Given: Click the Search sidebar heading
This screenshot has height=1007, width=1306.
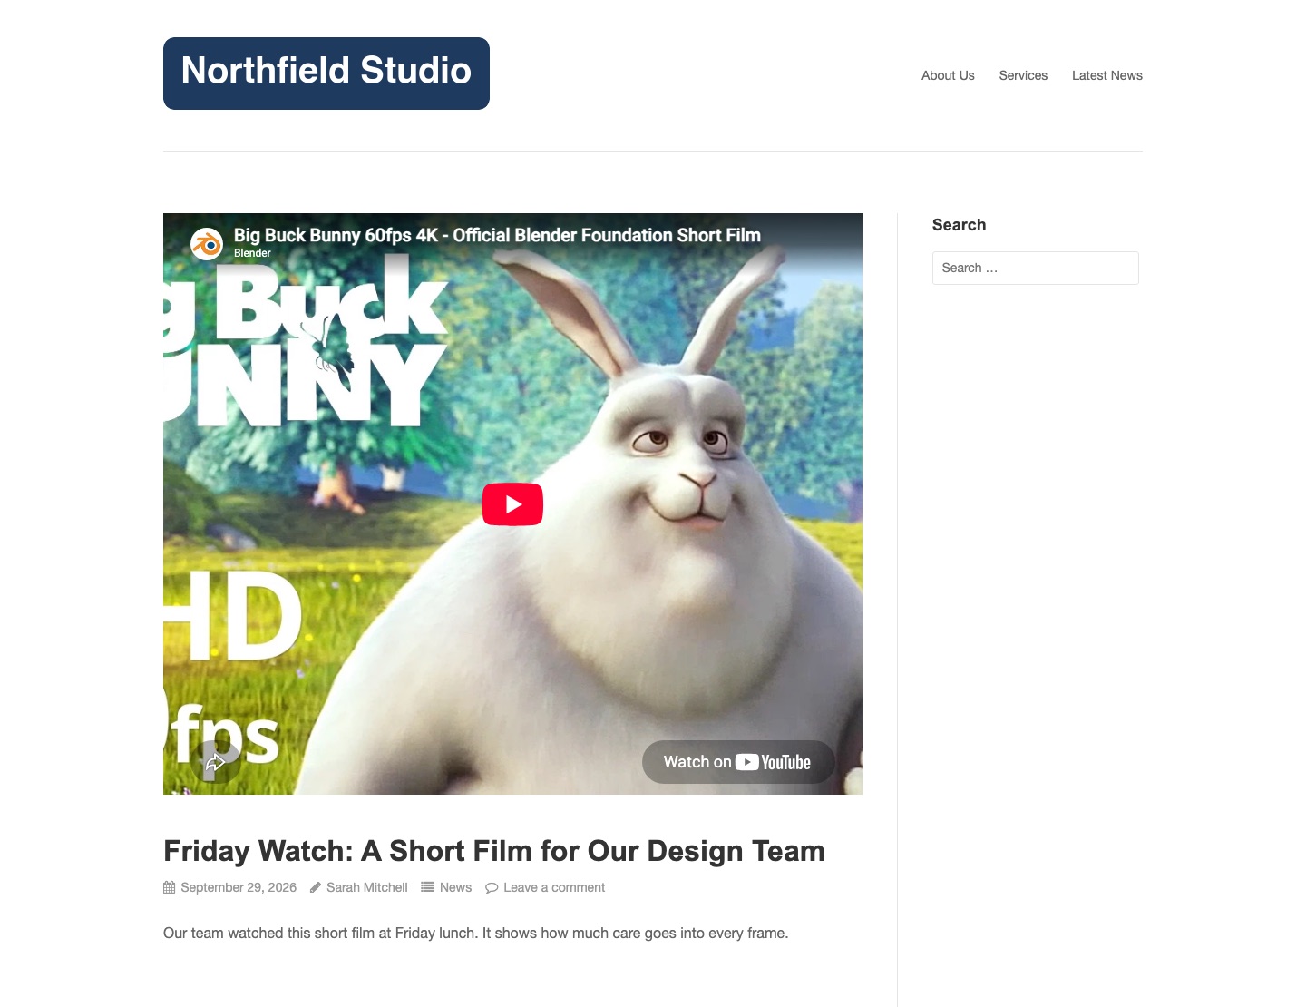Looking at the screenshot, I should coord(959,225).
